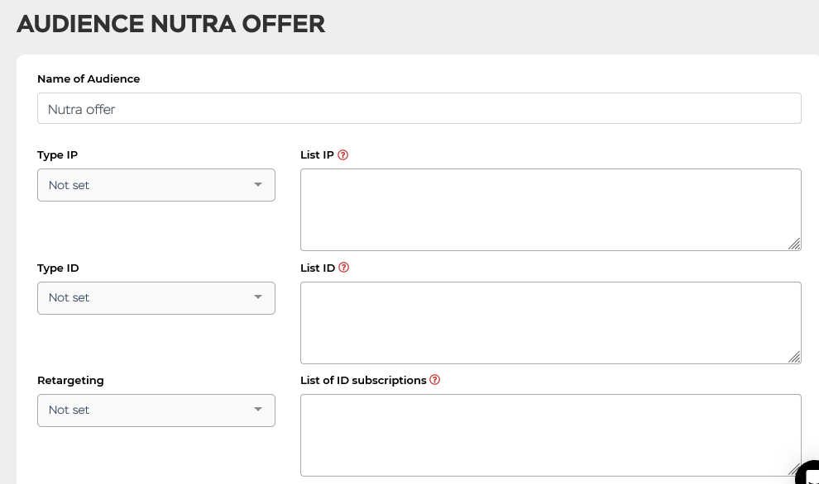
Task: Click the Retargeting label
Action: [70, 380]
